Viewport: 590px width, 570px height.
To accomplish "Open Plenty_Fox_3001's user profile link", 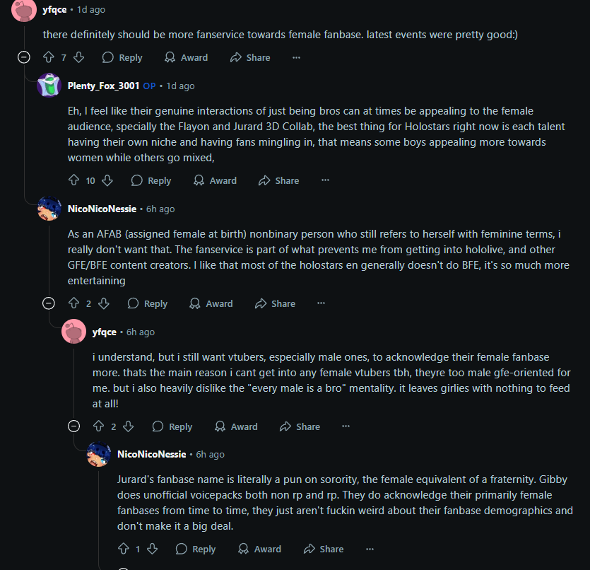I will pos(103,86).
